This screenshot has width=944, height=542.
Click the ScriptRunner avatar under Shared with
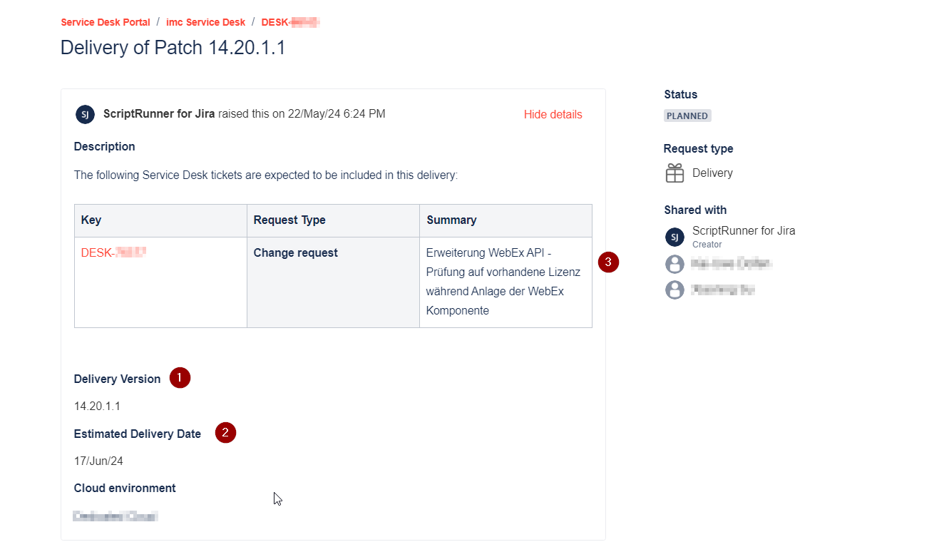point(674,237)
